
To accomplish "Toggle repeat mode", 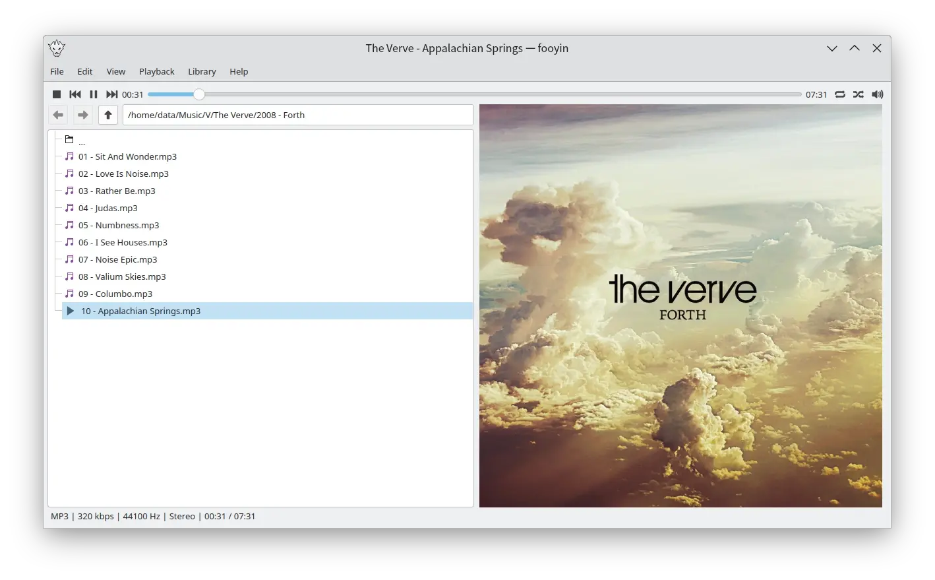I will pos(840,94).
